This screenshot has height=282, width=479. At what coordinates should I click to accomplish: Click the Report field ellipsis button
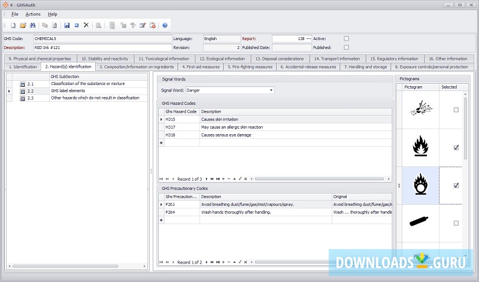click(308, 38)
